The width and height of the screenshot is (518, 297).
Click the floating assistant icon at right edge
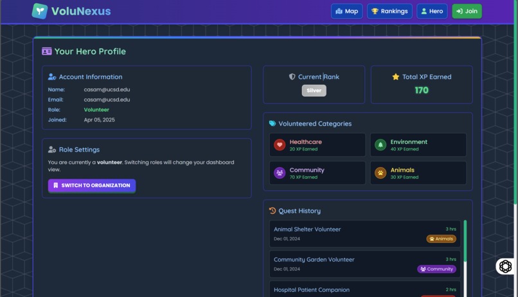[505, 266]
